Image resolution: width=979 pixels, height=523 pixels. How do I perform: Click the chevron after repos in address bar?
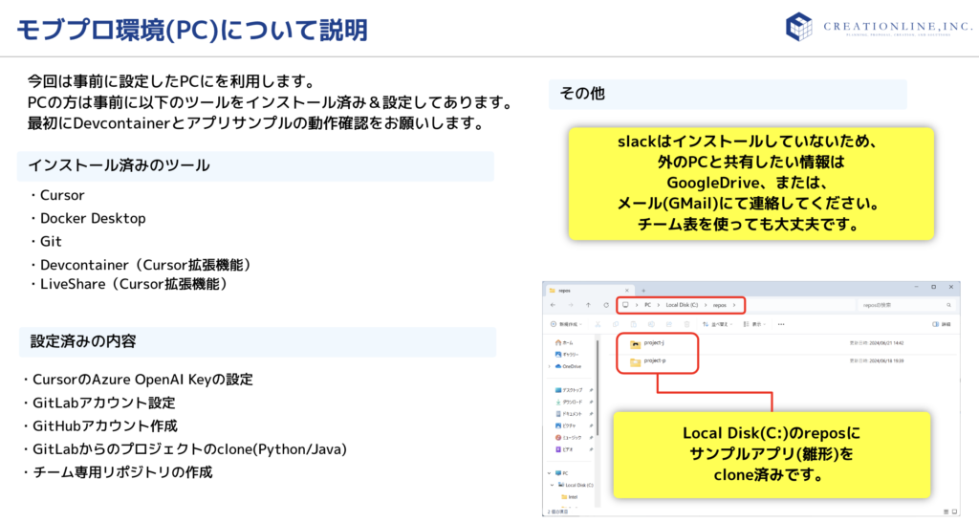[734, 305]
